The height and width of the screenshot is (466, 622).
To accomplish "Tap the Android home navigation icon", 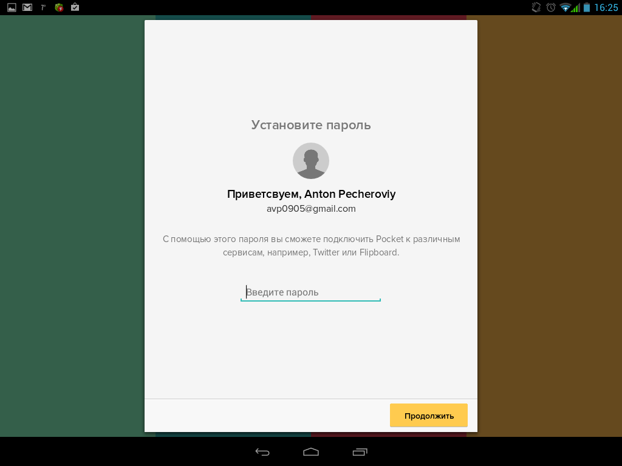I will [x=311, y=451].
